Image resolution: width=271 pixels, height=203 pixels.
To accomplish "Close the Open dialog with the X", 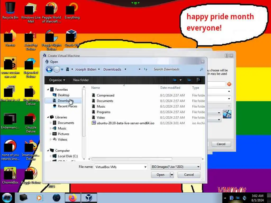I will pyautogui.click(x=202, y=62).
